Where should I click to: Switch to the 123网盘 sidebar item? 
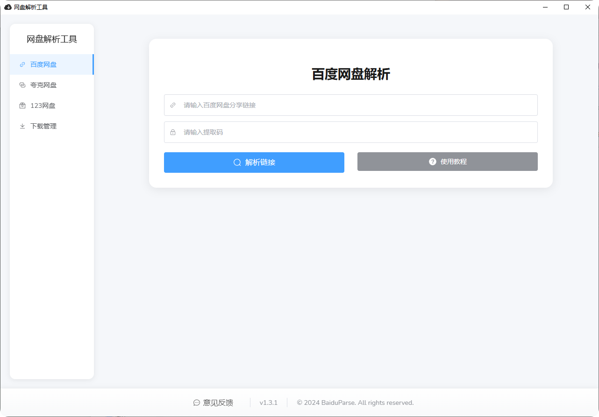pyautogui.click(x=51, y=106)
